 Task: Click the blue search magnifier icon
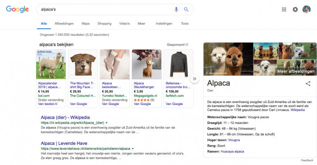186,9
